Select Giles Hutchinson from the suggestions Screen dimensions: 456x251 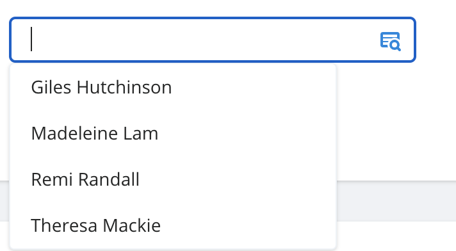point(173,87)
